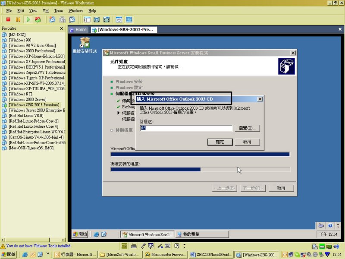
Task: Enter full screen mode from toolbar
Action: point(97,19)
